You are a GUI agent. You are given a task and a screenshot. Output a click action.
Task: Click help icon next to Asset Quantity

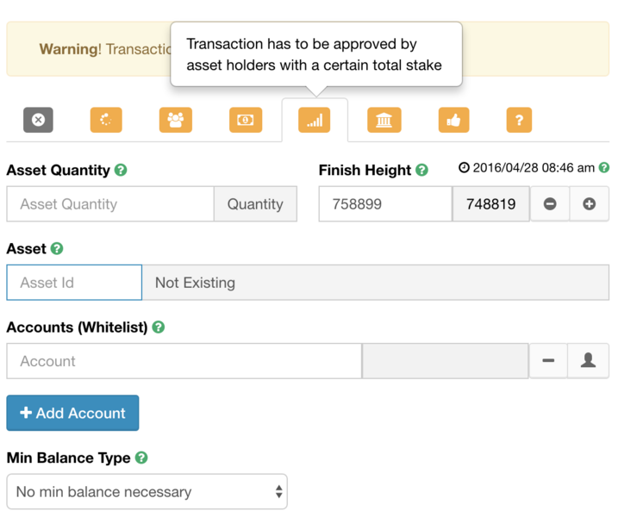(x=121, y=171)
